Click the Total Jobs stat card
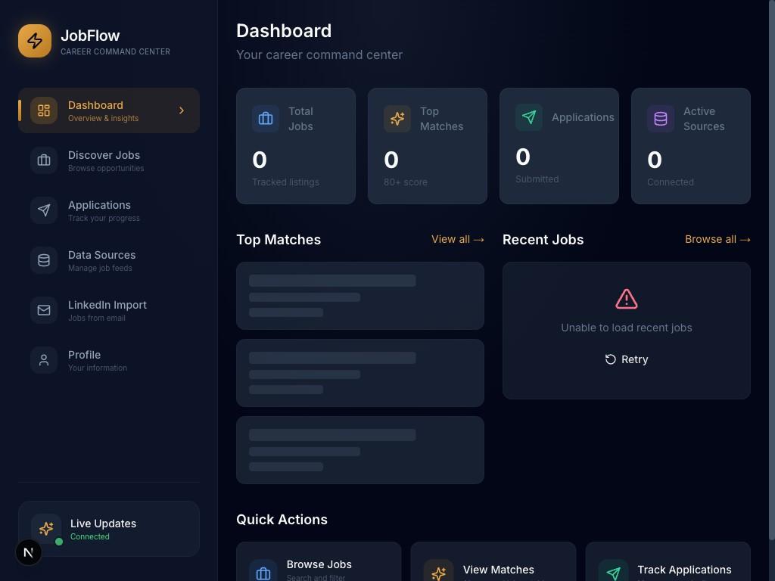775x581 pixels. (296, 146)
